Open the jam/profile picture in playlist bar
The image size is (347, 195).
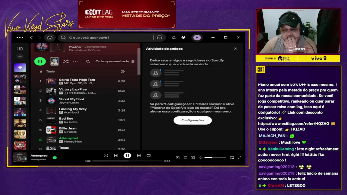pyautogui.click(x=54, y=61)
